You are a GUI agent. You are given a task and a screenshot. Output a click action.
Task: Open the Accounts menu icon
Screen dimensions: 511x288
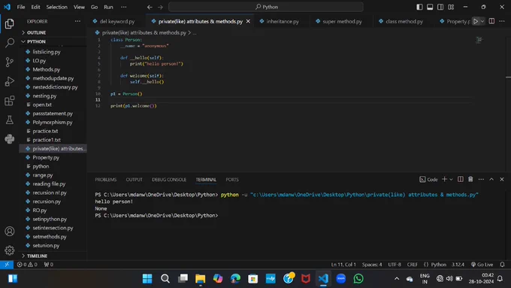(10, 232)
